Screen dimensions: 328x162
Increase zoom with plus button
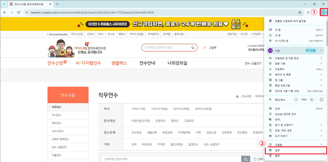coord(312,100)
